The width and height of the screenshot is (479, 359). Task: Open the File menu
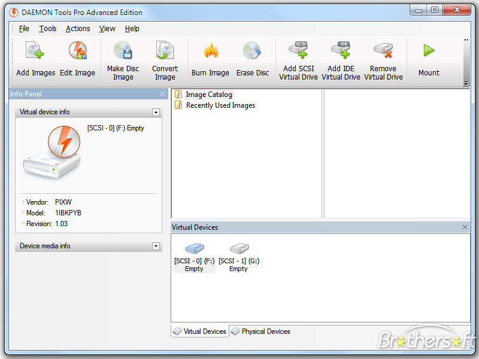click(x=24, y=29)
